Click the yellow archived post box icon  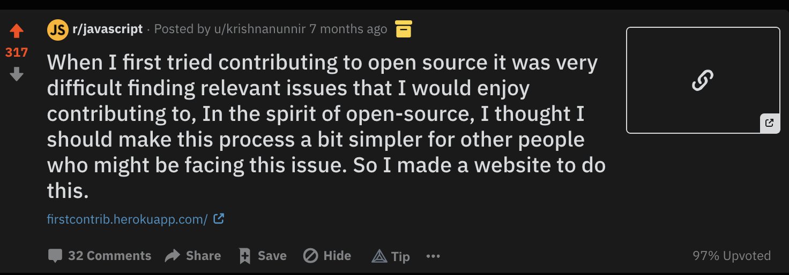(404, 29)
